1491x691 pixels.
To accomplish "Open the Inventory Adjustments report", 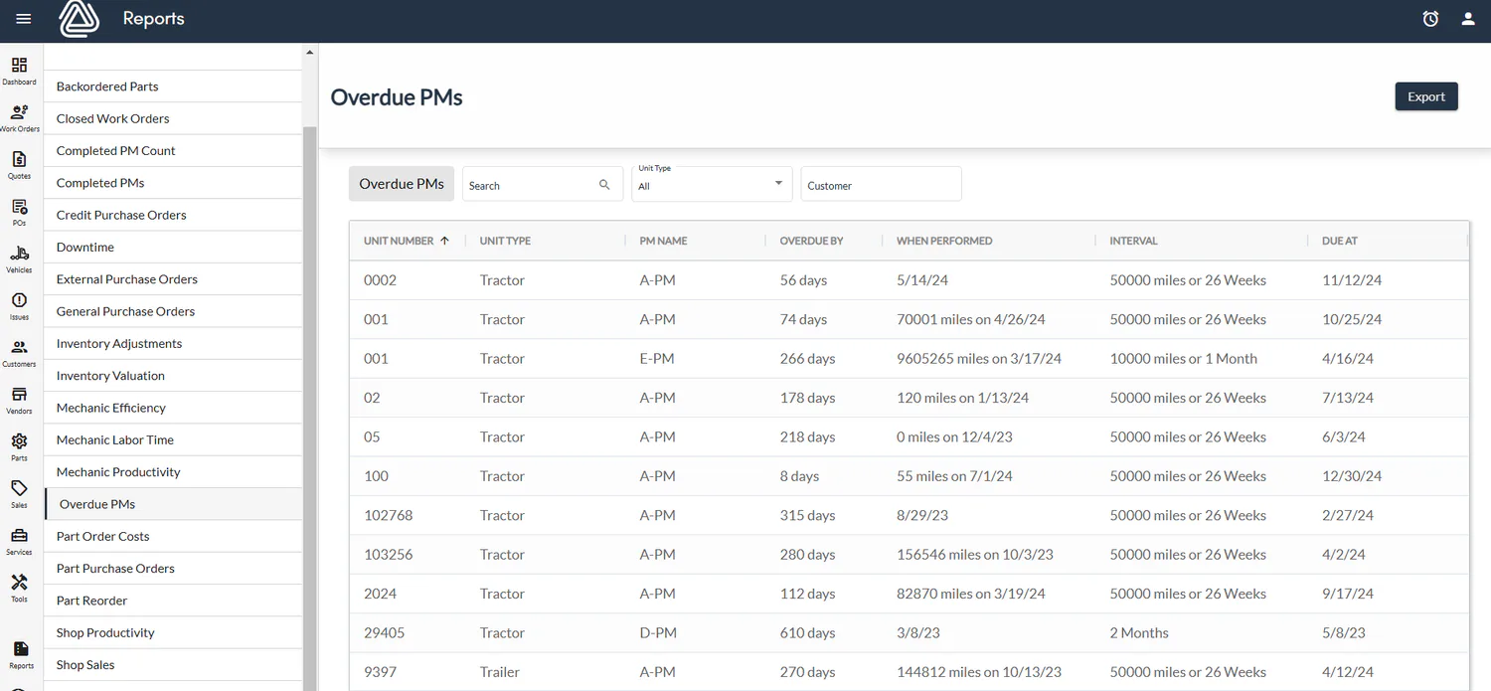I will 173,343.
